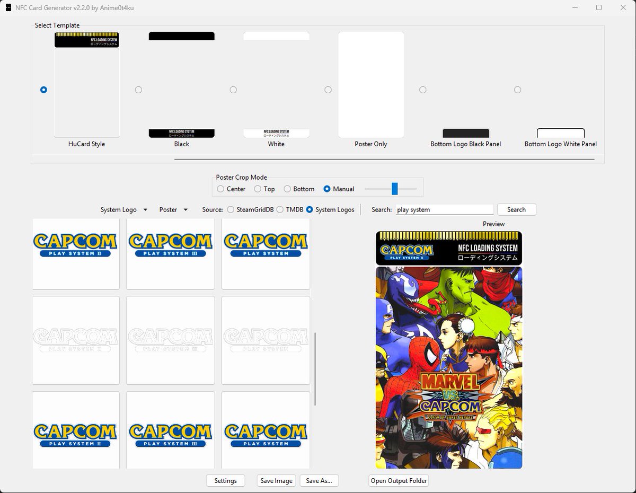
Task: Pick top-row color Capcom Play System III logo
Action: click(x=171, y=254)
